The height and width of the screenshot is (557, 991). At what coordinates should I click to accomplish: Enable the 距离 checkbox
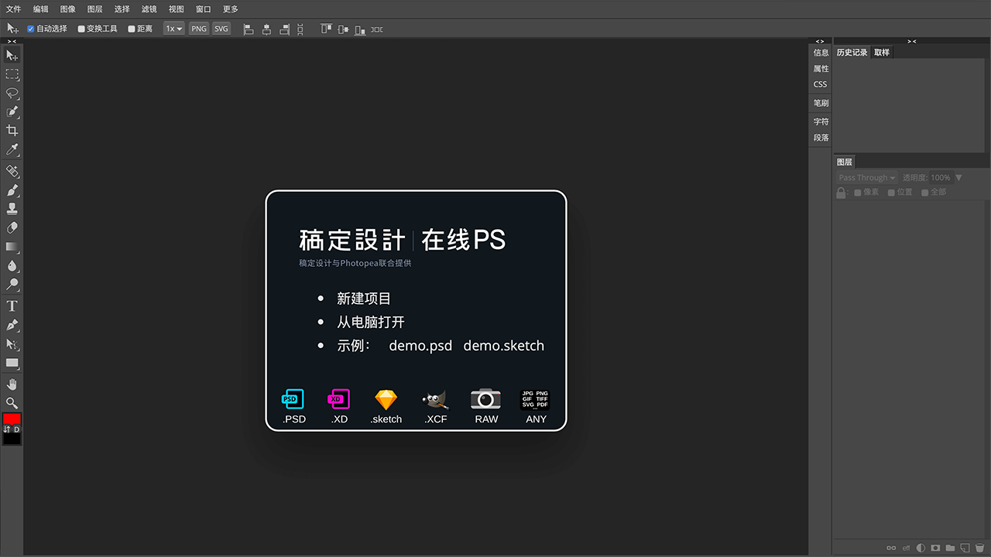132,29
